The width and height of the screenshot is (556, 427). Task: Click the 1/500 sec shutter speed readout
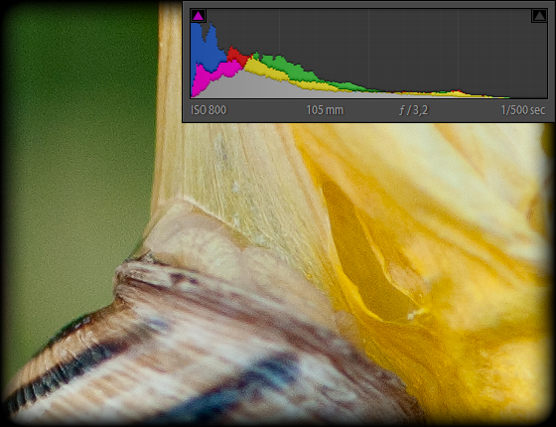[522, 110]
